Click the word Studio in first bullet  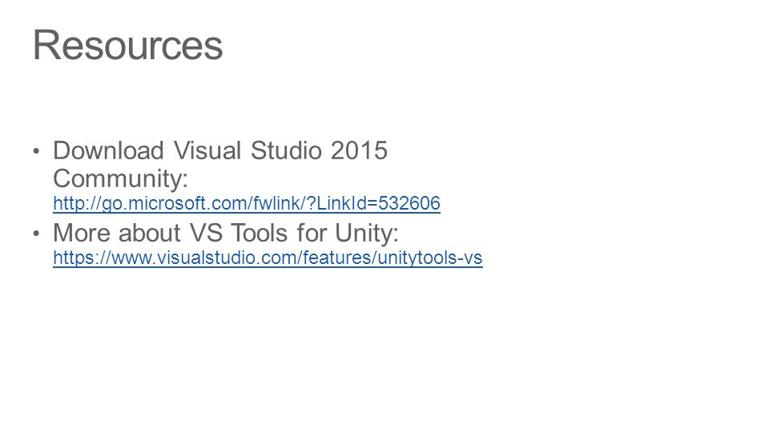pos(285,150)
